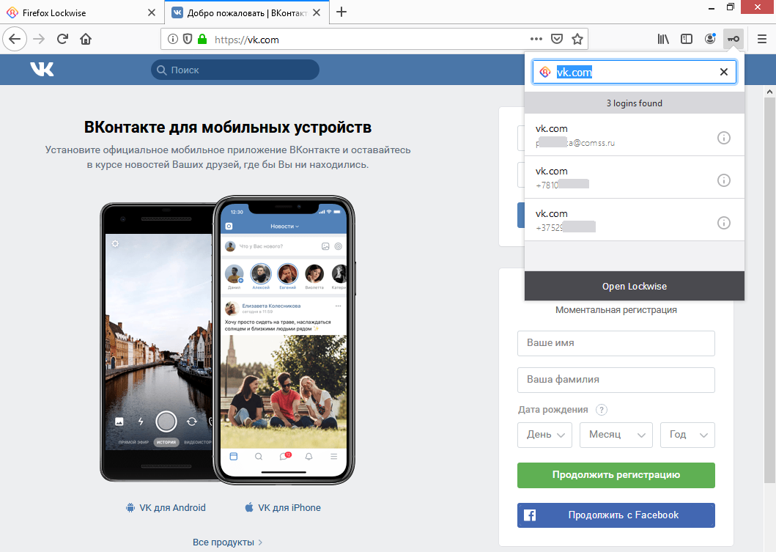
Task: Open VK для Android link
Action: pyautogui.click(x=166, y=507)
